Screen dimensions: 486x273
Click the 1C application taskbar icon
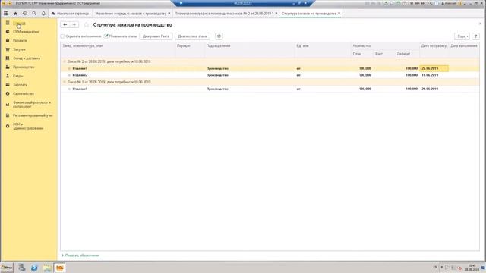(x=60, y=268)
